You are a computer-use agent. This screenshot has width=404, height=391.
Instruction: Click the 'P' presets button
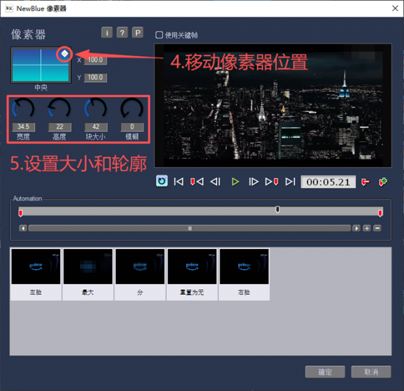(137, 33)
